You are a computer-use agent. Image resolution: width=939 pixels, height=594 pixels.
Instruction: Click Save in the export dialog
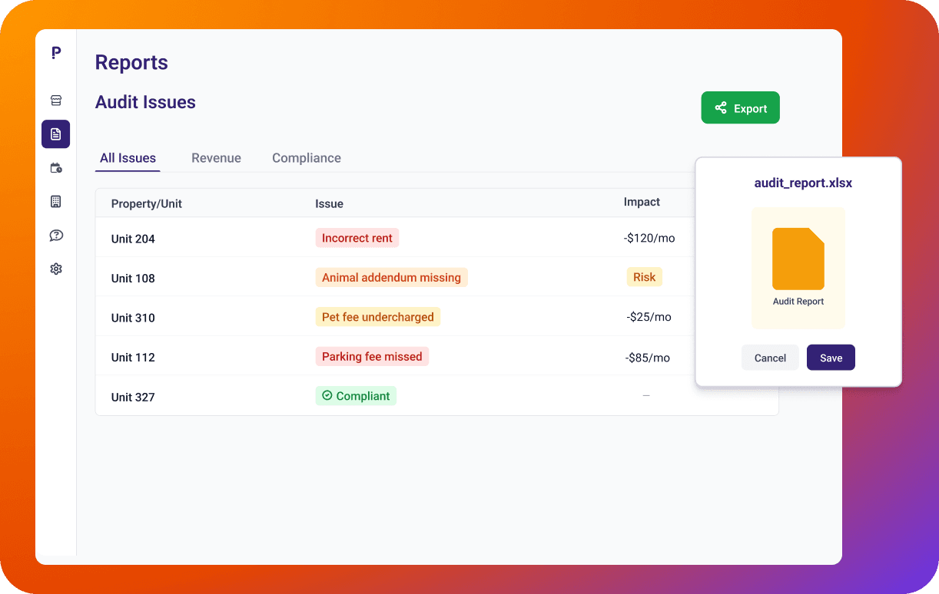click(x=831, y=358)
